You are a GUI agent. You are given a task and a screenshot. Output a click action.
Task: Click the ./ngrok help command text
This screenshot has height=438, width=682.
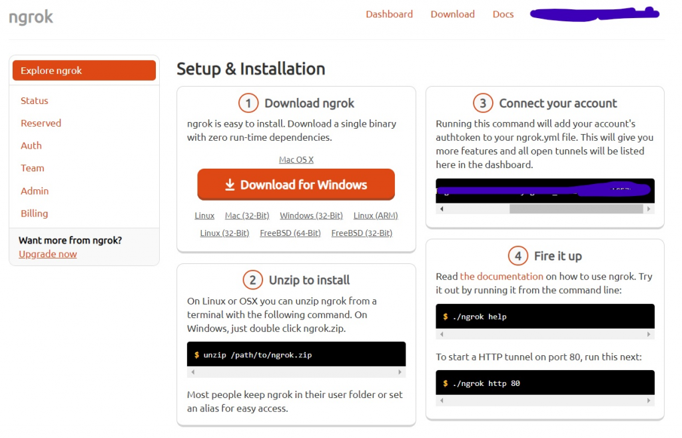(x=480, y=317)
